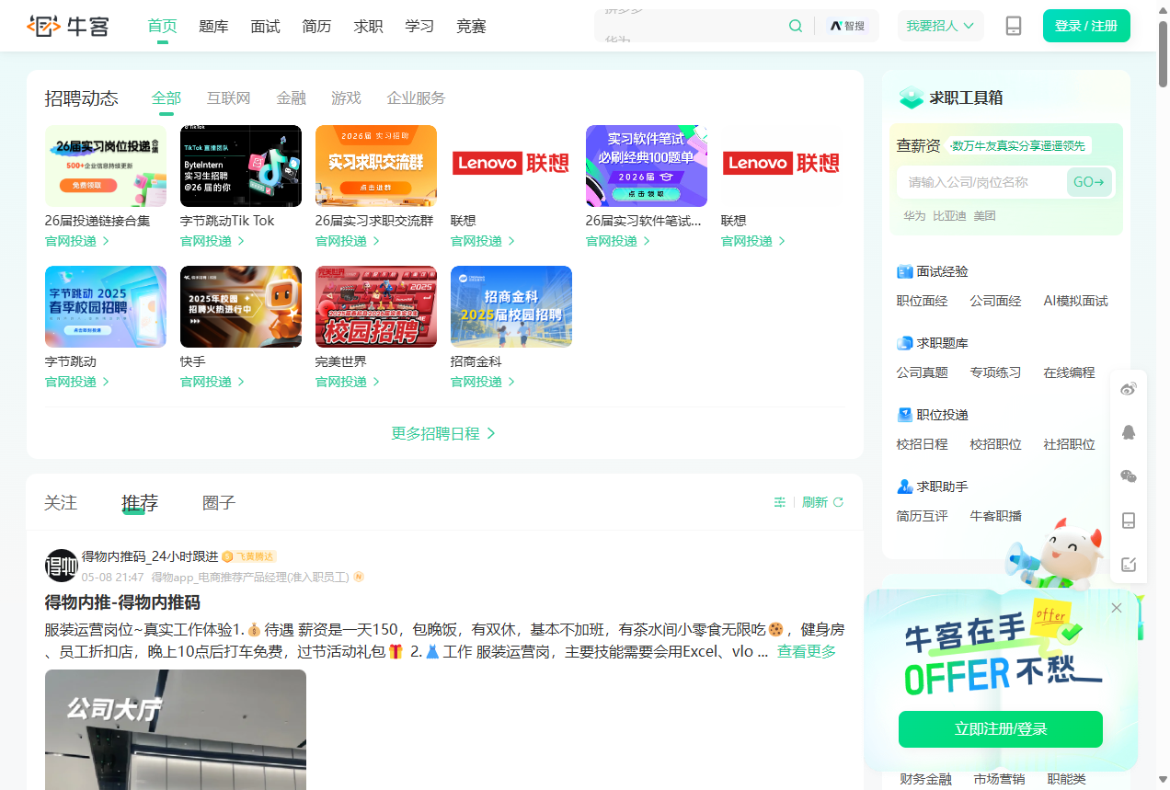The width and height of the screenshot is (1170, 790).
Task: Open WeChat contact icon in floating sidebar
Action: pyautogui.click(x=1128, y=476)
